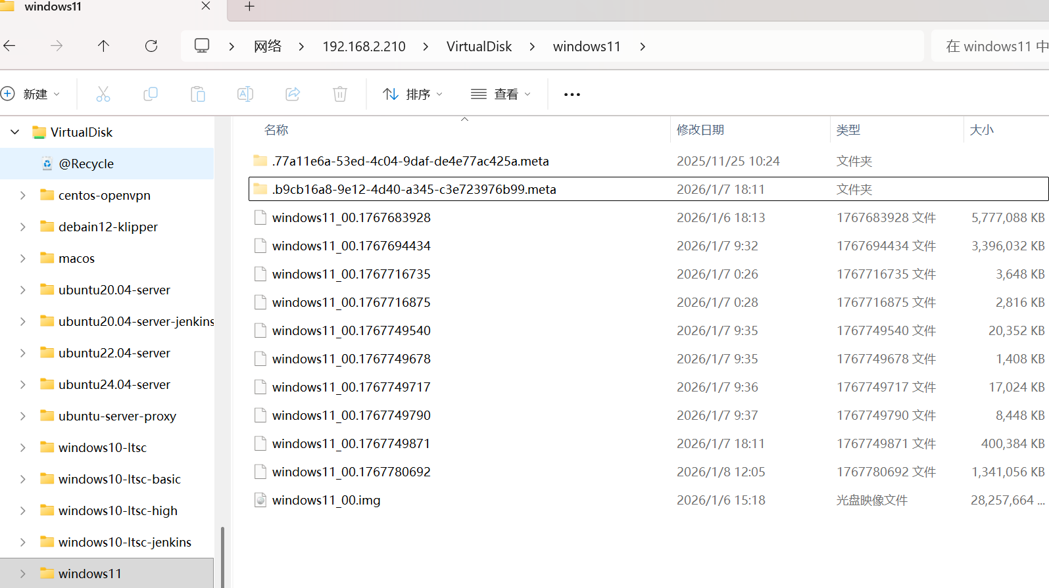Click the forward navigation arrow
This screenshot has height=588, width=1049.
[x=57, y=46]
